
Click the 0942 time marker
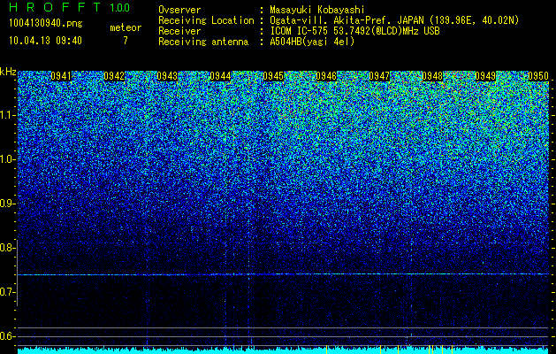click(114, 76)
